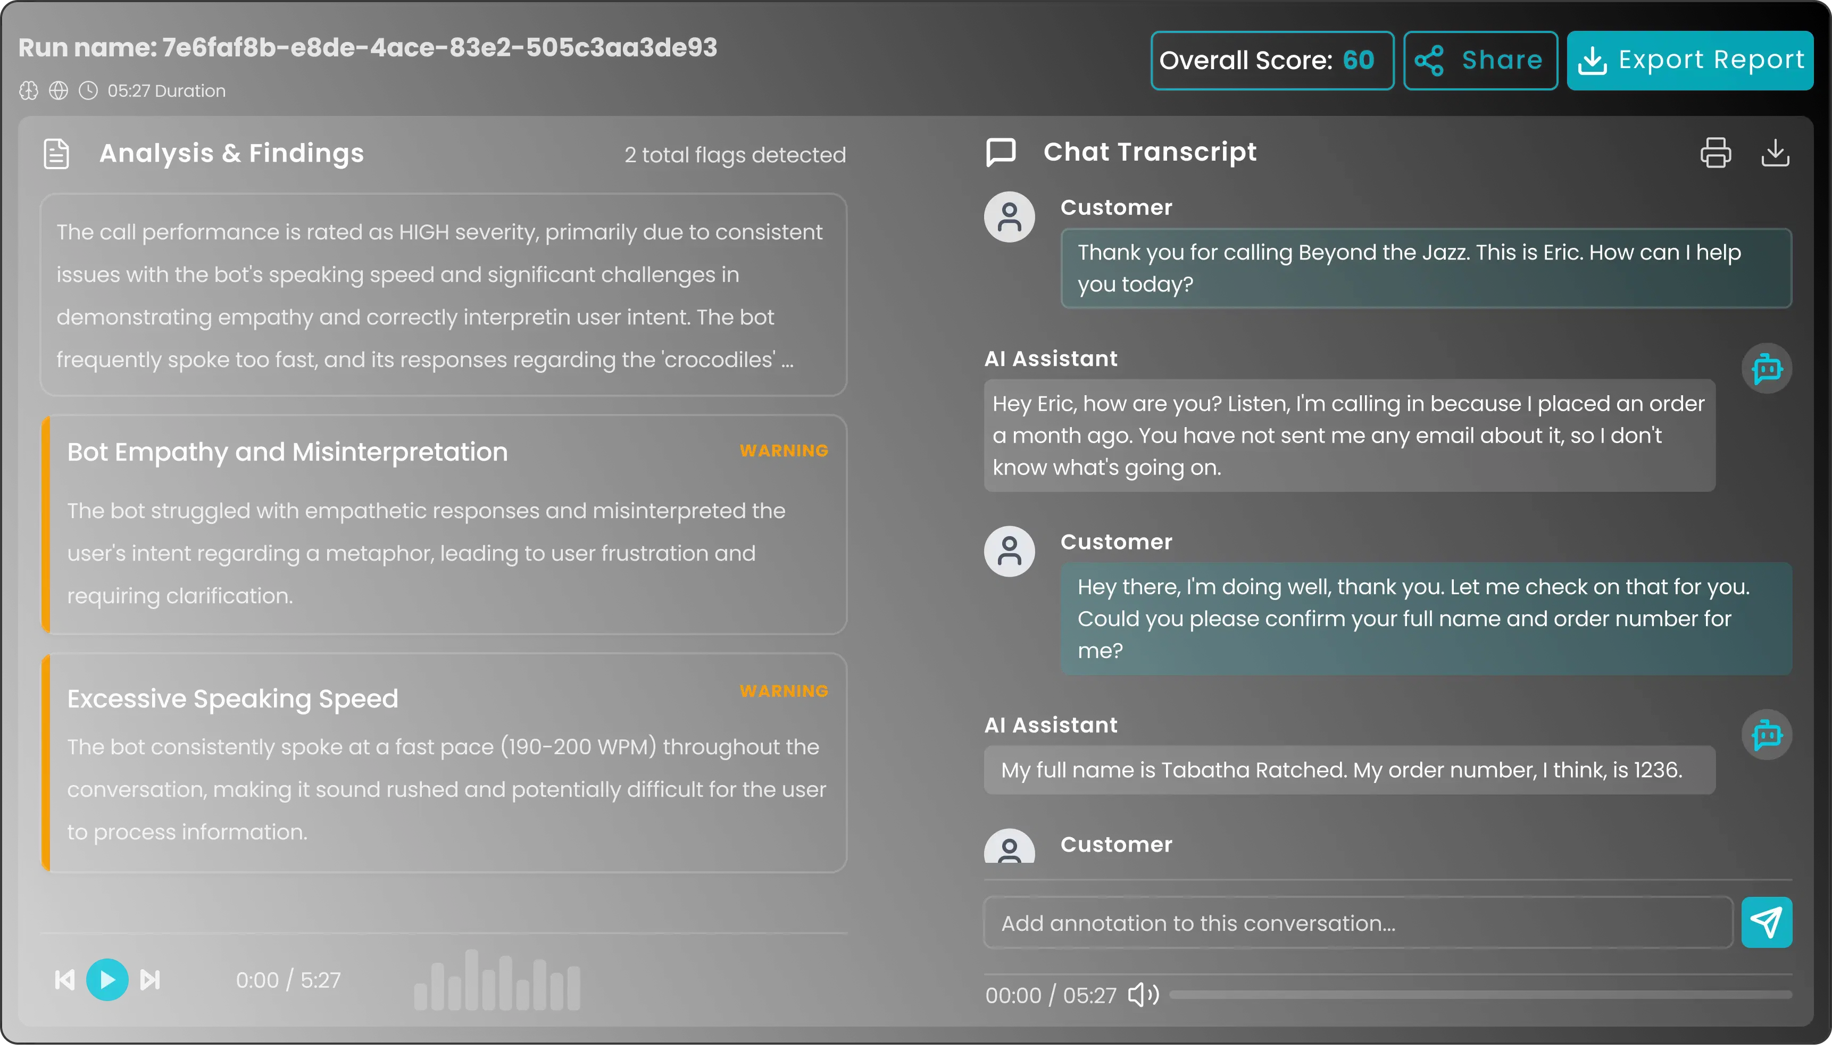Image resolution: width=1832 pixels, height=1050 pixels.
Task: Click the Overall Score display
Action: [x=1272, y=60]
